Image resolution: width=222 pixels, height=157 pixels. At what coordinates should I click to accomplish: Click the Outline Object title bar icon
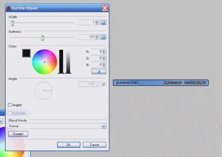point(9,8)
